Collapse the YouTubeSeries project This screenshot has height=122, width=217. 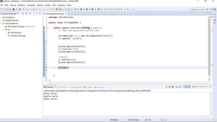1,23
